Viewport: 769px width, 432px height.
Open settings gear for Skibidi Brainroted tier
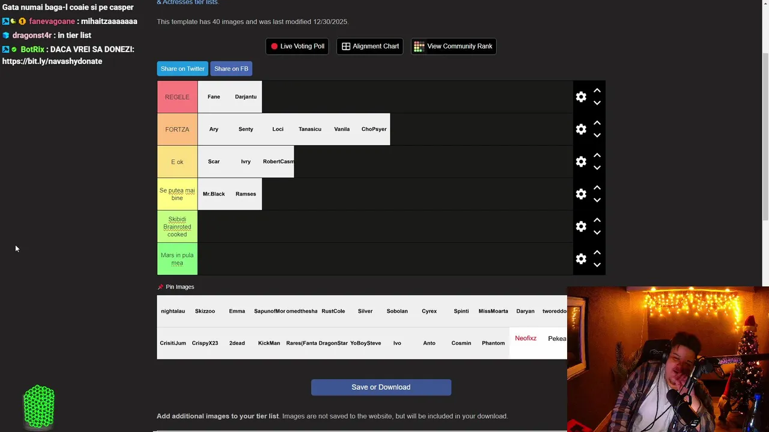[581, 226]
